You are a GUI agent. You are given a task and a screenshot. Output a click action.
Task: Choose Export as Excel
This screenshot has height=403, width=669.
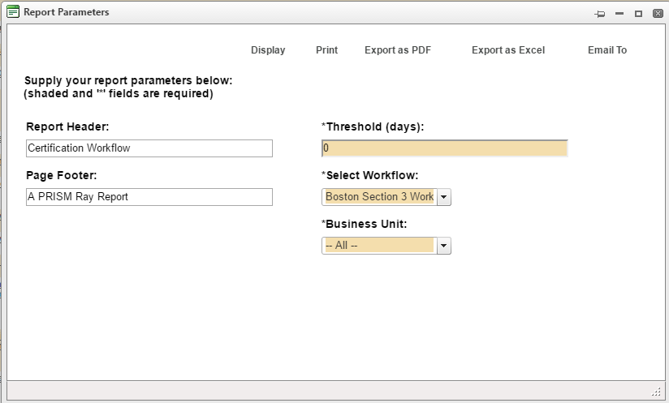click(508, 50)
